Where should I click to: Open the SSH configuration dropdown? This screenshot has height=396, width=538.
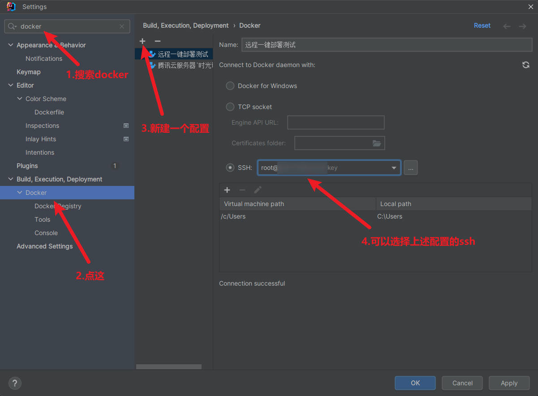(x=394, y=168)
